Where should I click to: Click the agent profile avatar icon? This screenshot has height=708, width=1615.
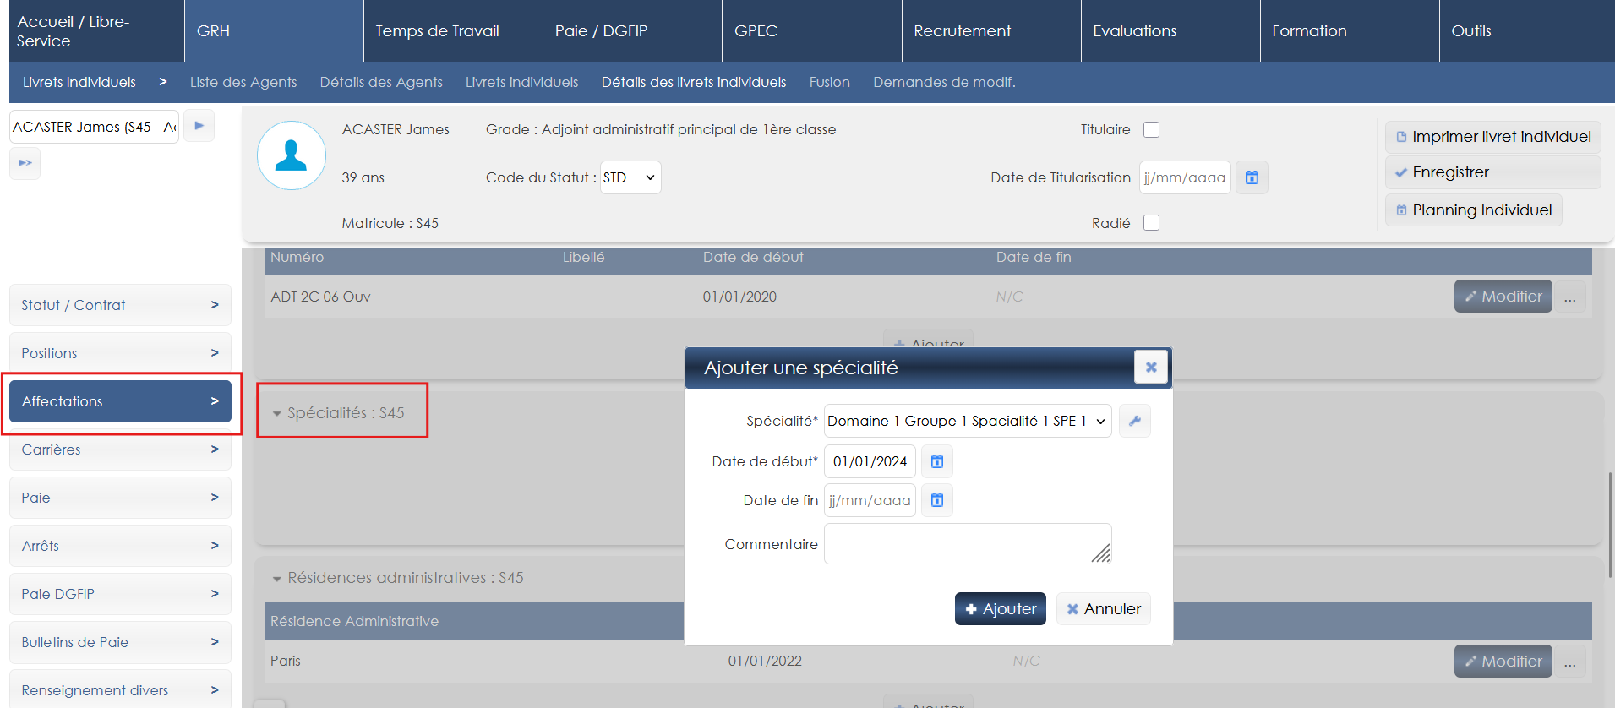point(292,155)
